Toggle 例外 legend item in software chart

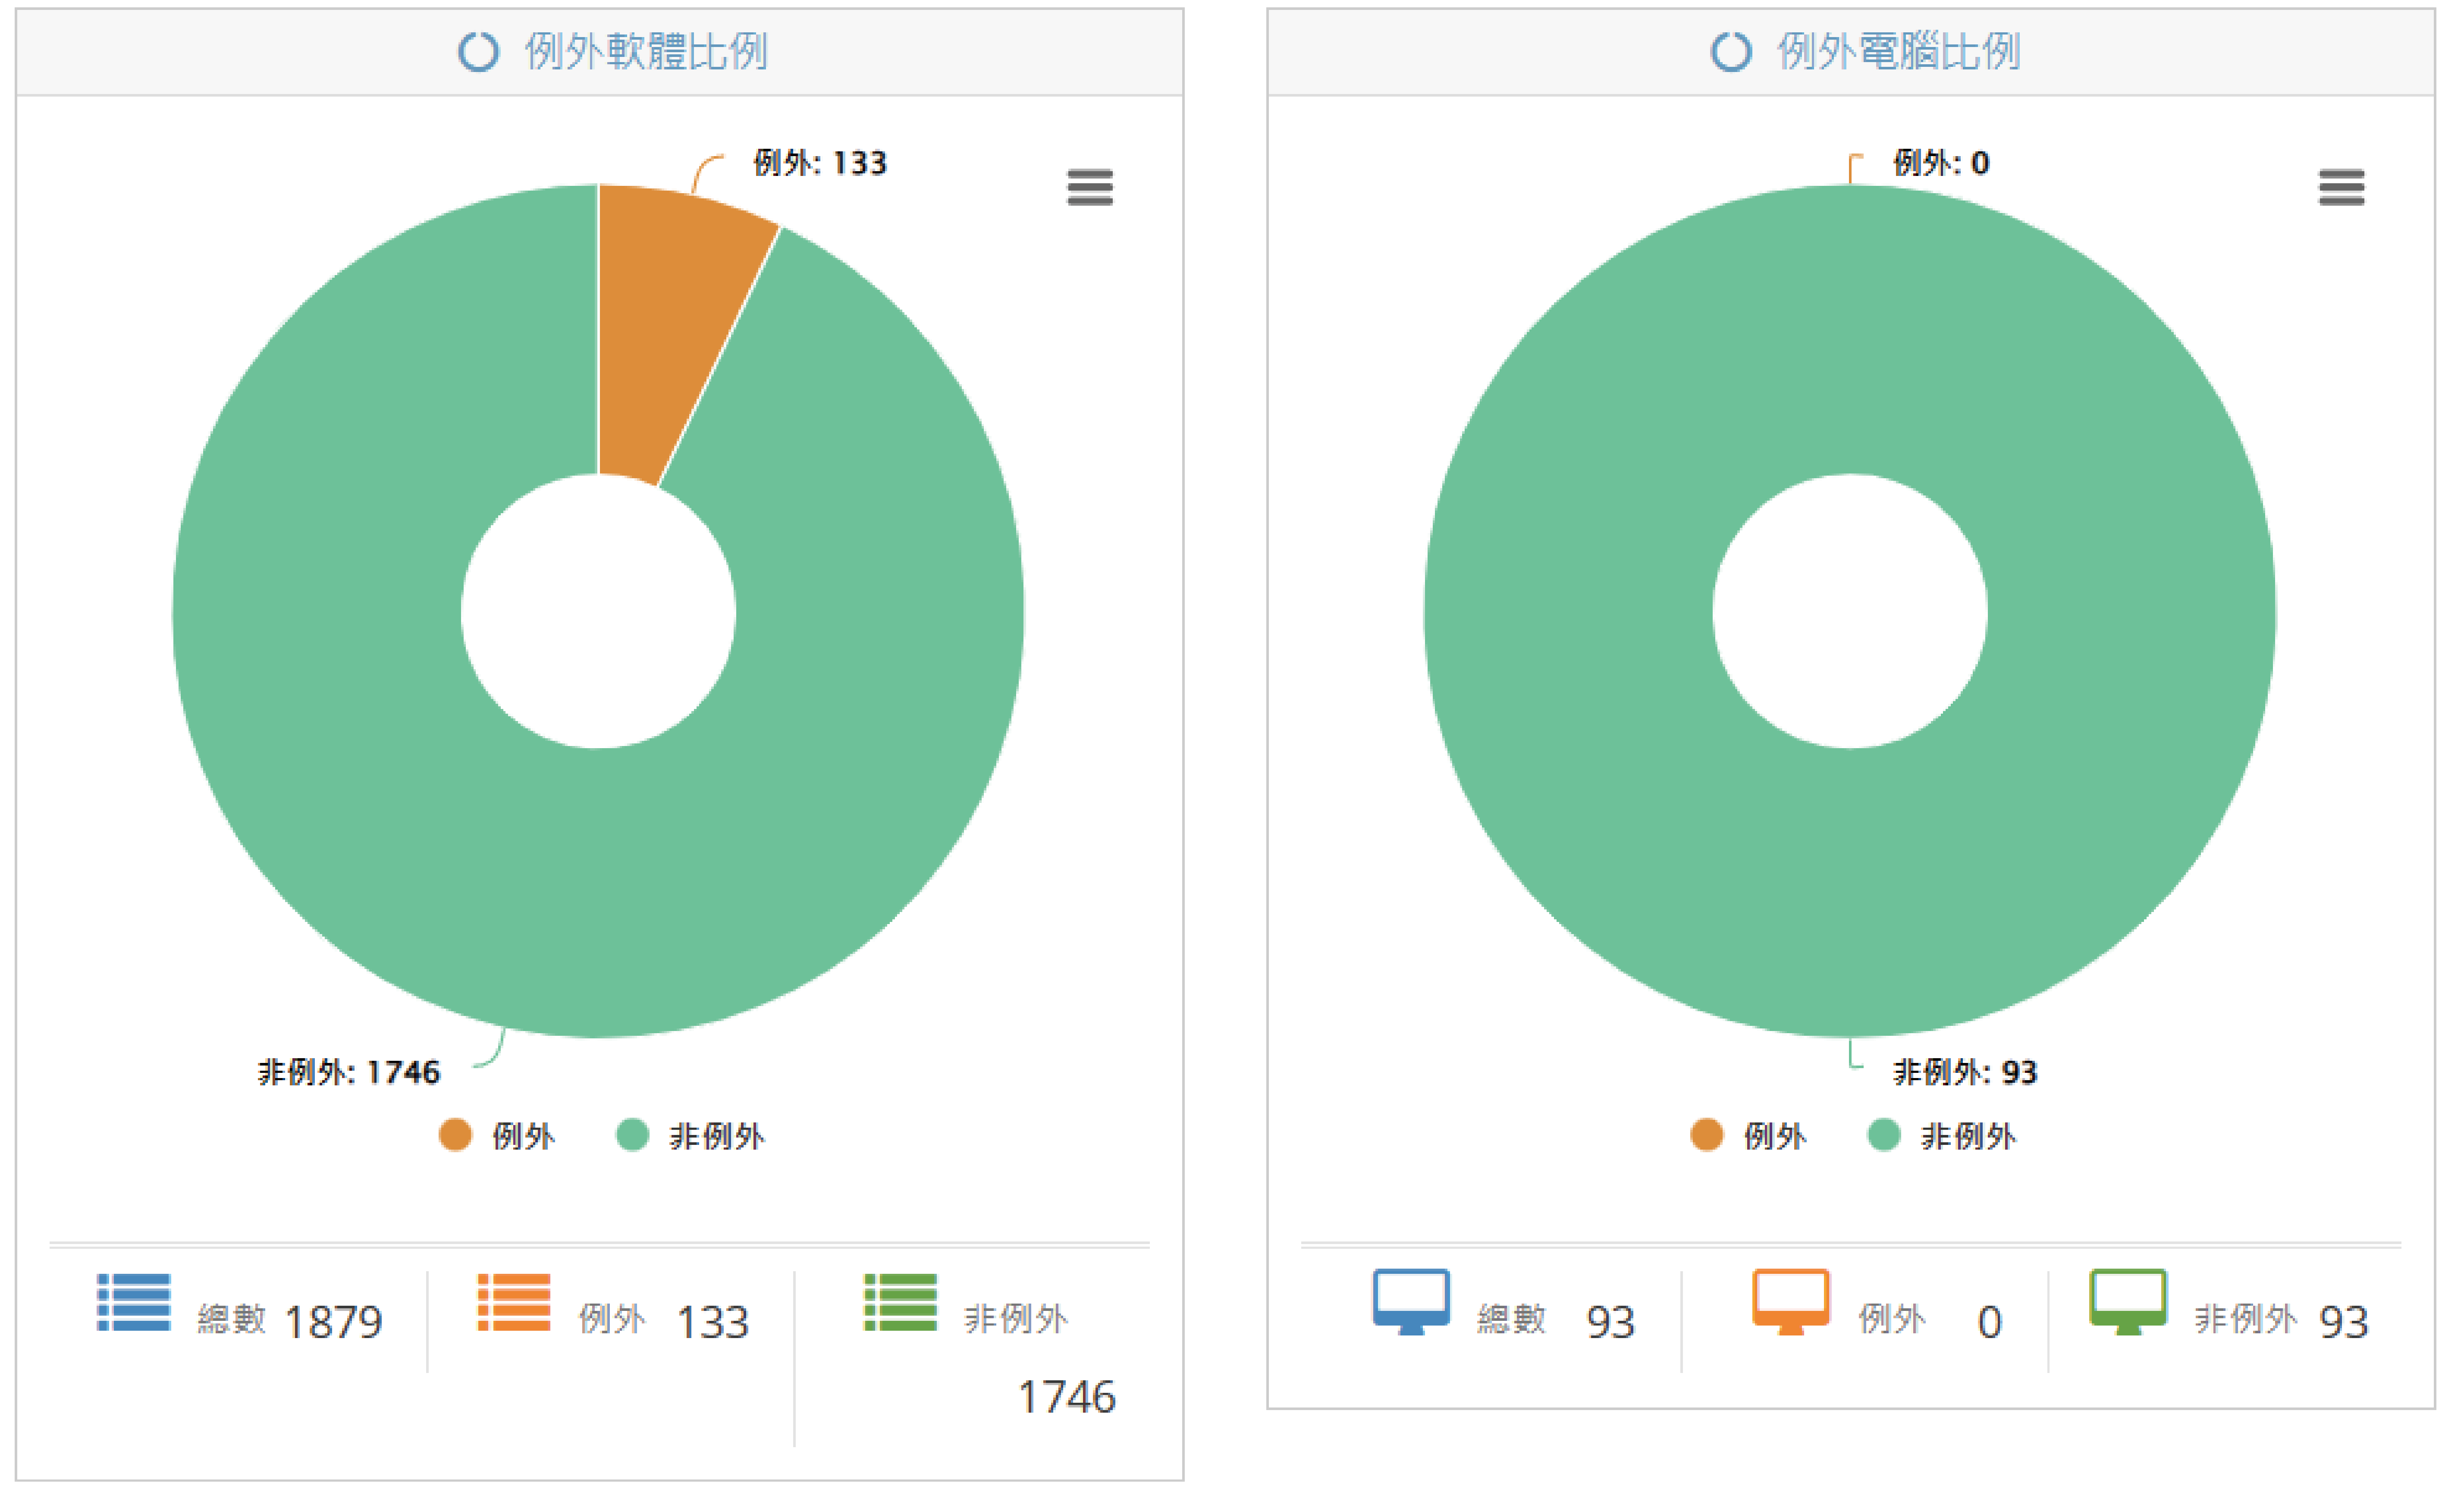coord(497,1135)
